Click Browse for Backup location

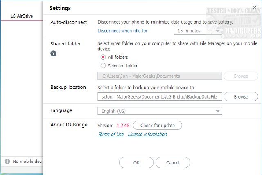pyautogui.click(x=241, y=97)
